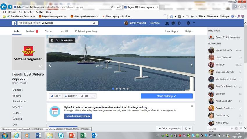Open Internet Explorer home icon
247x139 pixels.
click(235, 7)
